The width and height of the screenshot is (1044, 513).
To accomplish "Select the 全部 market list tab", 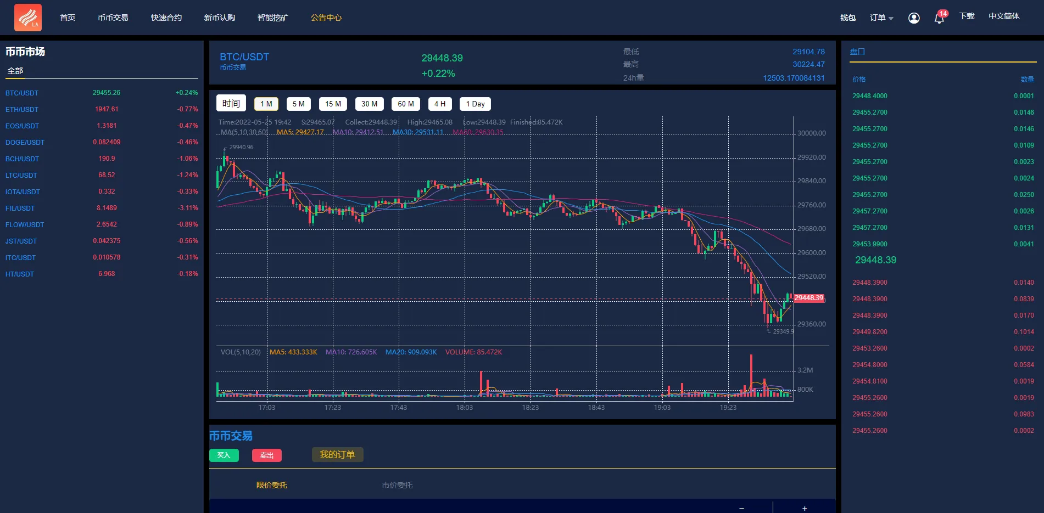I will [15, 71].
